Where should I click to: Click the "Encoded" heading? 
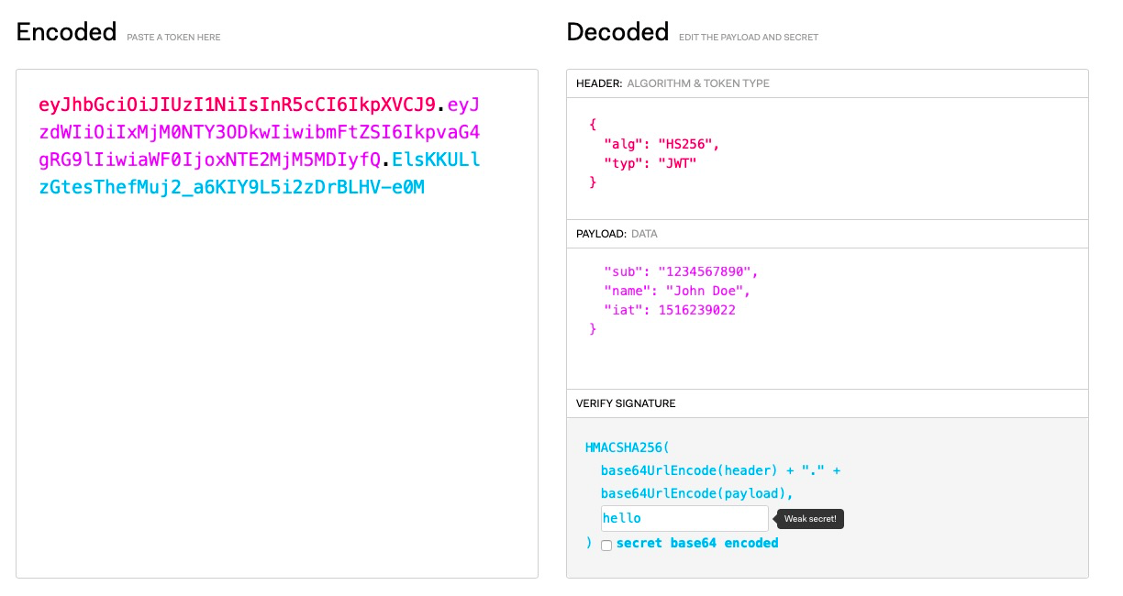pyautogui.click(x=66, y=32)
